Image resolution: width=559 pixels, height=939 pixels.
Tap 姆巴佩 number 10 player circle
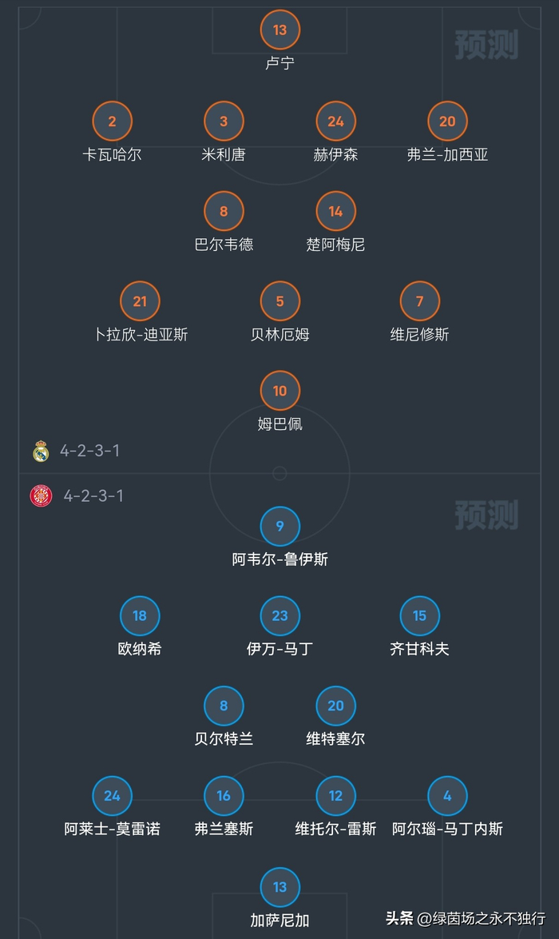(279, 391)
